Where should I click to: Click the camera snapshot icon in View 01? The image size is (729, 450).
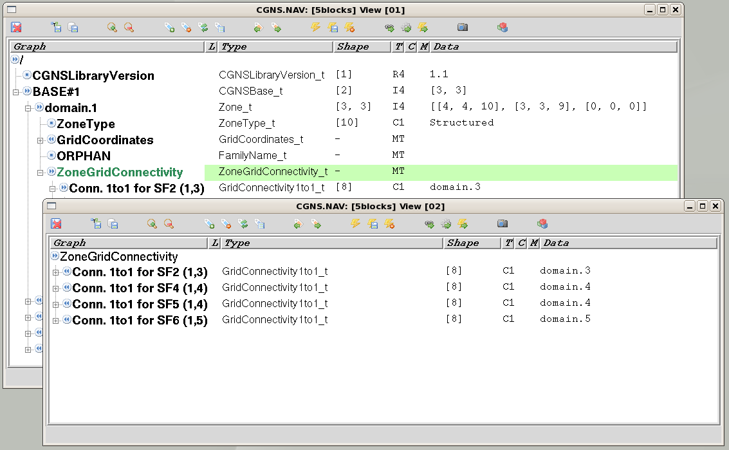point(463,28)
